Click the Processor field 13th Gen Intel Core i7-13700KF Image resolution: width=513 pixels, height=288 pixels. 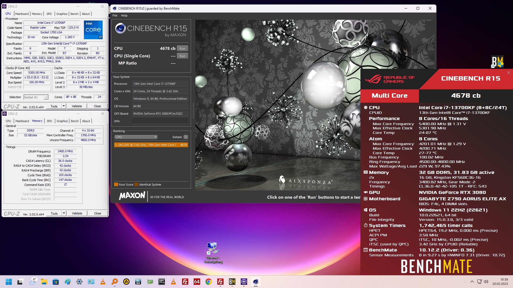[160, 84]
